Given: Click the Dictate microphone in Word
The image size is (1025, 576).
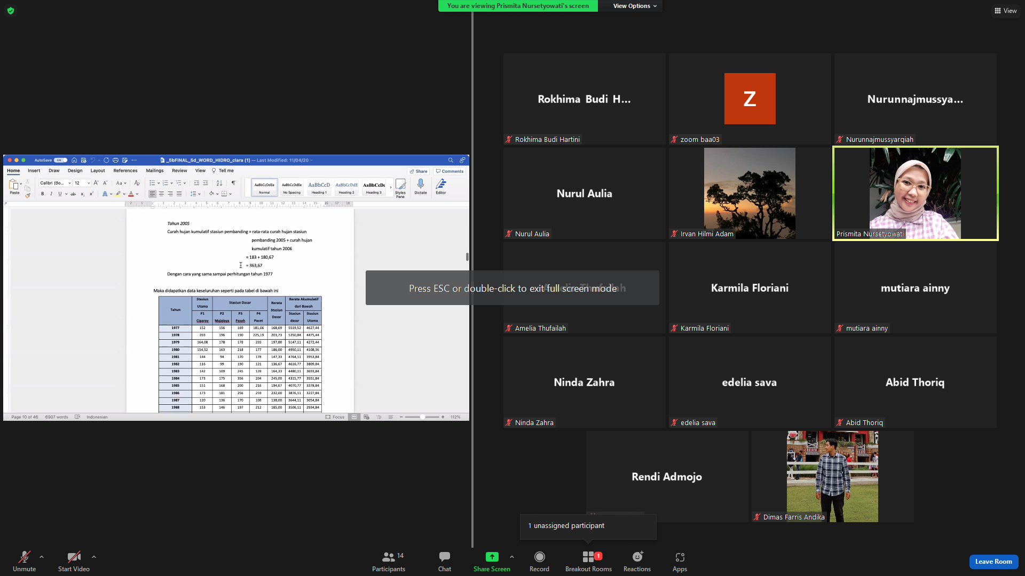Looking at the screenshot, I should [421, 187].
